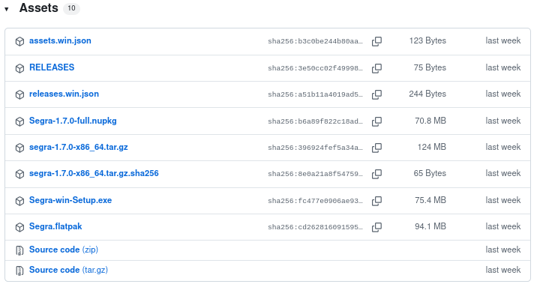Click last week timestamp in Segra.flatpak row

click(x=503, y=226)
